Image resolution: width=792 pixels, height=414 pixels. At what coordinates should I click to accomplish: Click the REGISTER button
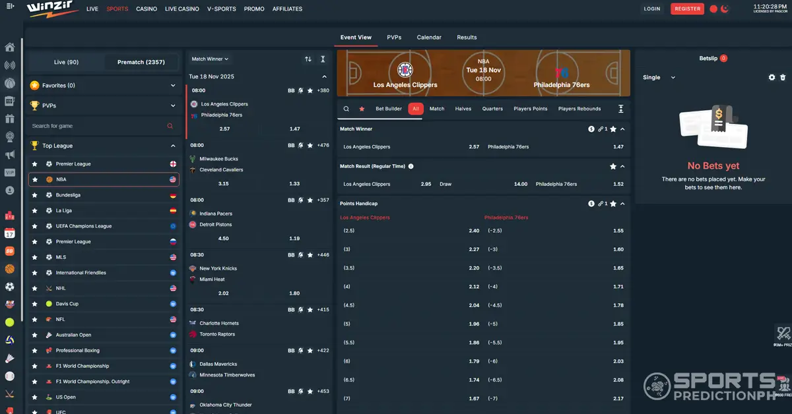(x=687, y=9)
